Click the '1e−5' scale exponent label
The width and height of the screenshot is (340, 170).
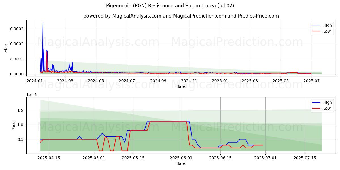point(32,95)
